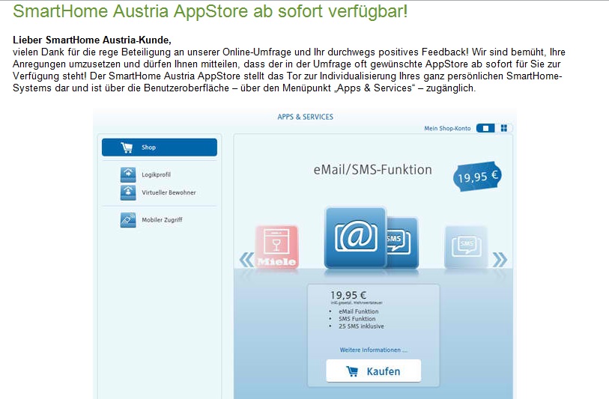Show previous app with left double arrow
The height and width of the screenshot is (399, 609).
[246, 260]
